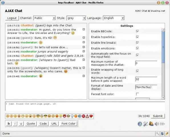Disable the Enable BBCode checkbox

137,31
